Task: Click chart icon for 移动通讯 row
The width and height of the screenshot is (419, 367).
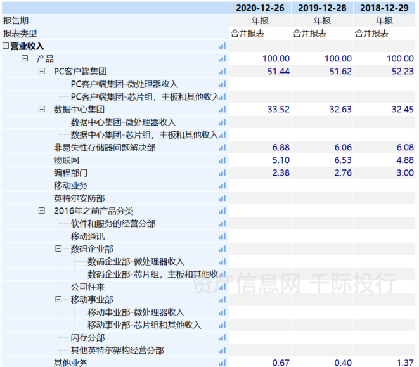Action: [x=222, y=236]
